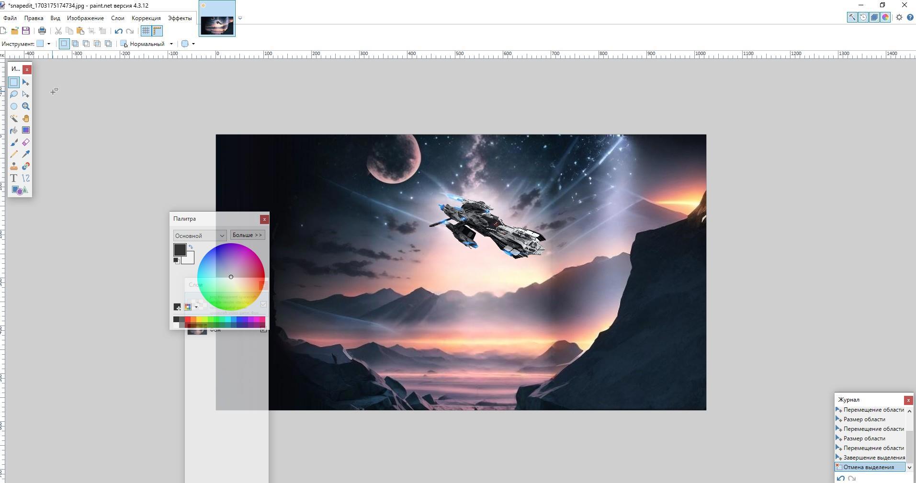Toggle the pixel grid display
This screenshot has width=916, height=483.
point(146,31)
